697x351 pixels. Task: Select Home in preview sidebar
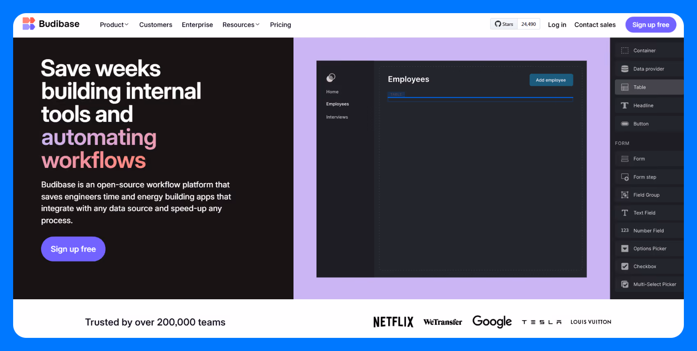[x=332, y=92]
